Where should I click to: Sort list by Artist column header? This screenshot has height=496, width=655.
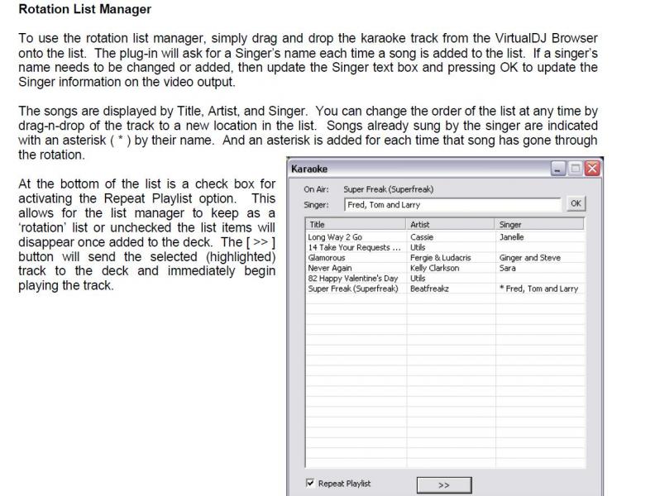pyautogui.click(x=451, y=224)
